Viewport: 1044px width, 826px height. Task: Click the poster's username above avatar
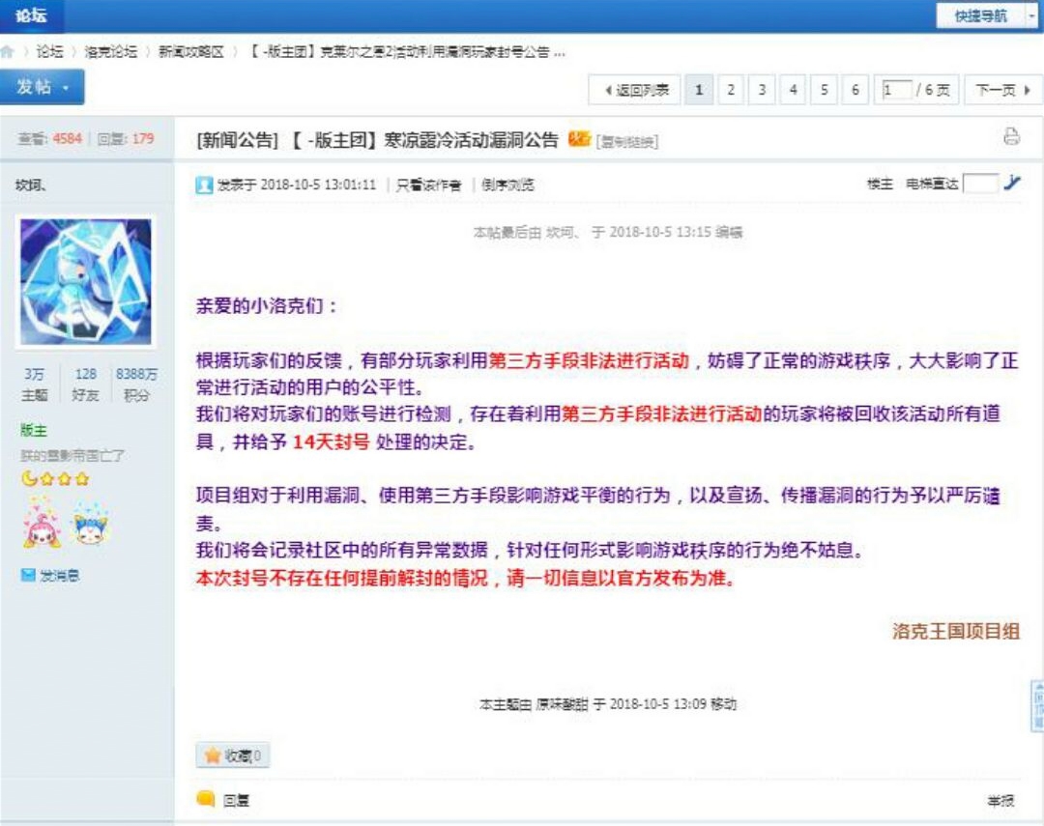[31, 185]
